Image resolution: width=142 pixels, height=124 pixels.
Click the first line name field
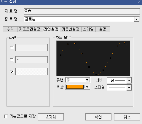click(31, 48)
